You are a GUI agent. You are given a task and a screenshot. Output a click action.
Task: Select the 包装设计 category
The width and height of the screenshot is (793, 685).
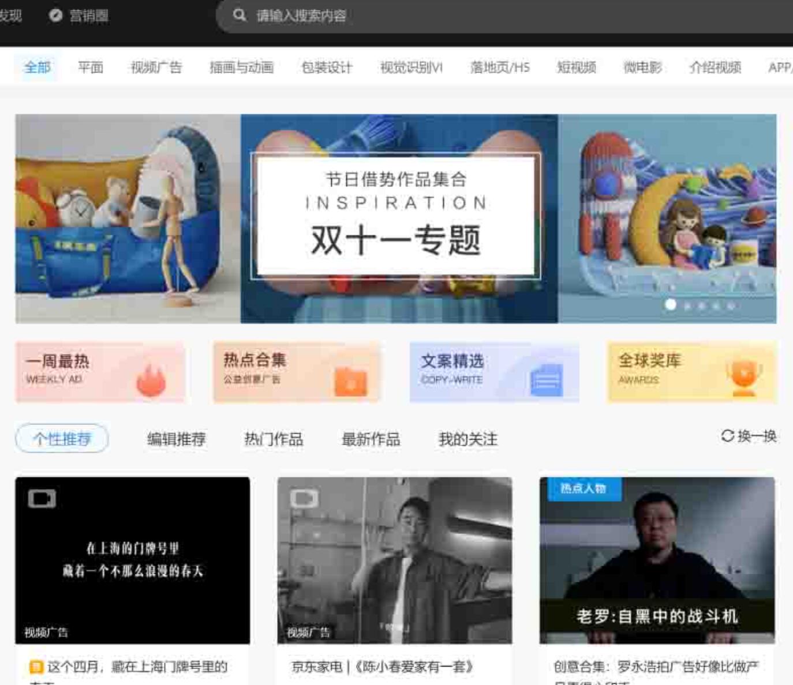click(x=327, y=67)
